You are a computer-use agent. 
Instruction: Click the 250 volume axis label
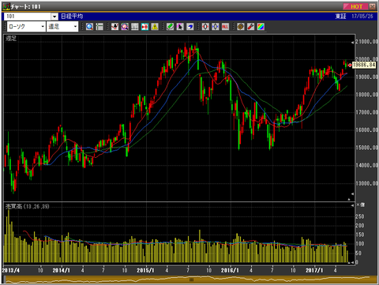pos(360,216)
